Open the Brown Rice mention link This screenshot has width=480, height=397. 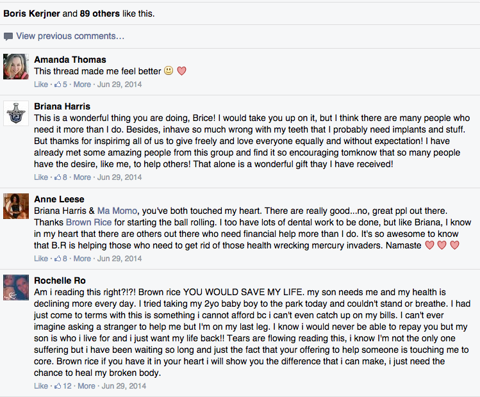click(x=90, y=222)
